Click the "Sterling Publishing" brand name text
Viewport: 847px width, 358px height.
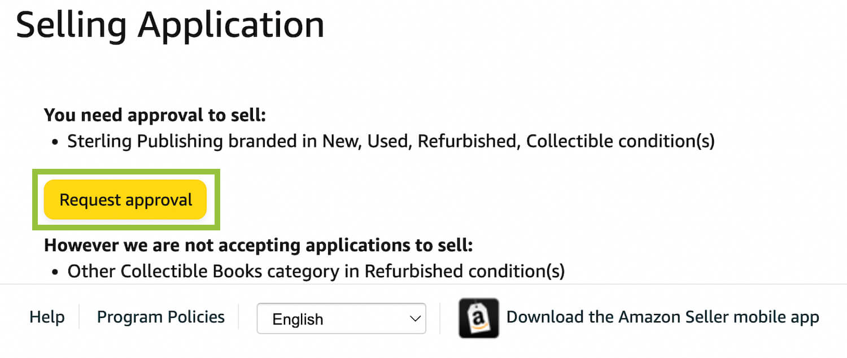point(146,141)
